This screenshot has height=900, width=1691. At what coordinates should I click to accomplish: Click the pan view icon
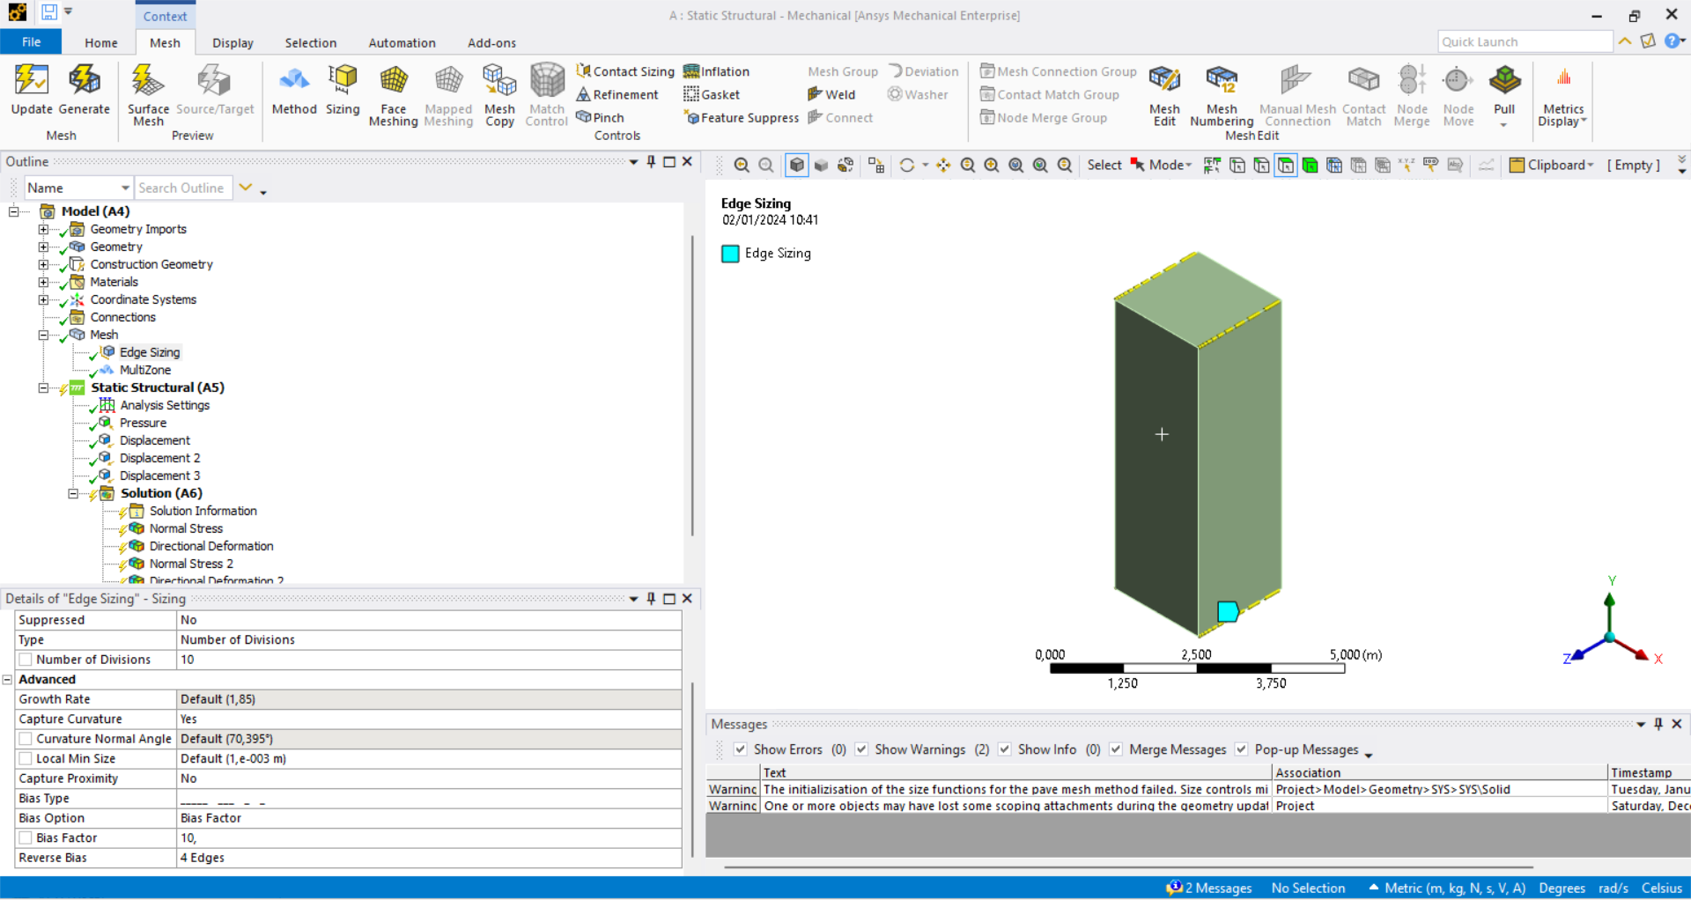[x=943, y=165]
